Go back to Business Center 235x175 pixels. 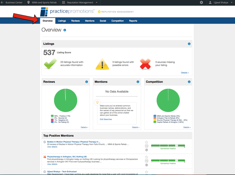pyautogui.click(x=14, y=3)
